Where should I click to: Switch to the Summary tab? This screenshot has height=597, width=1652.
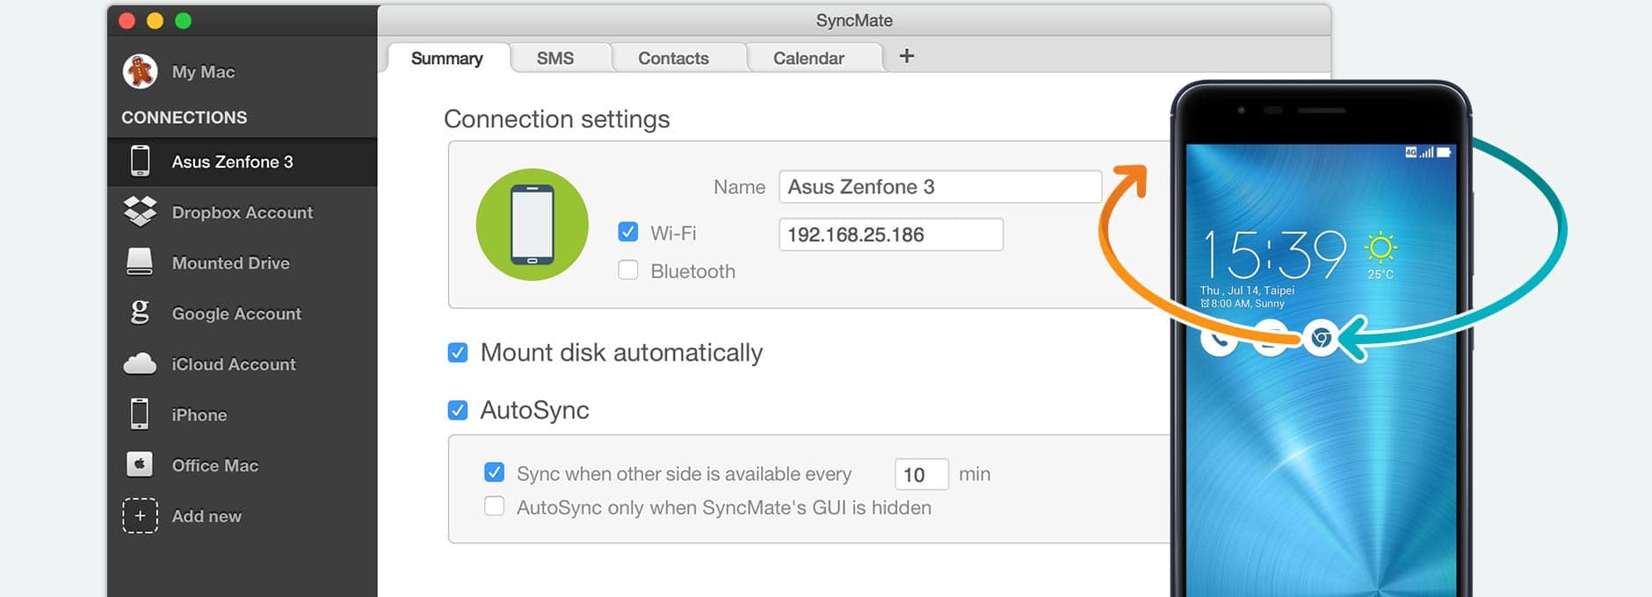click(x=447, y=58)
